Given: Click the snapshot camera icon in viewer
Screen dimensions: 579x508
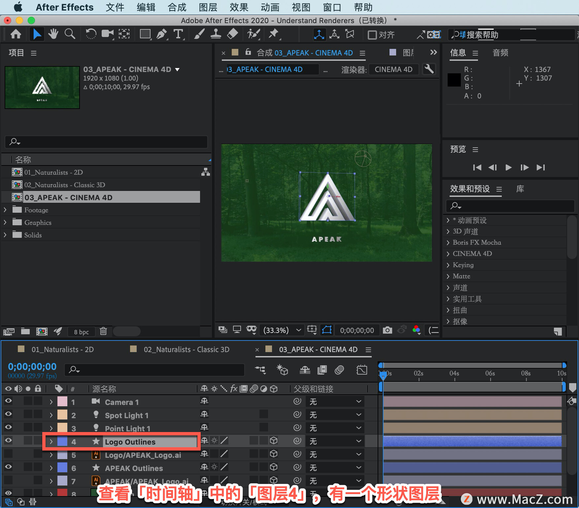Looking at the screenshot, I should pyautogui.click(x=388, y=330).
